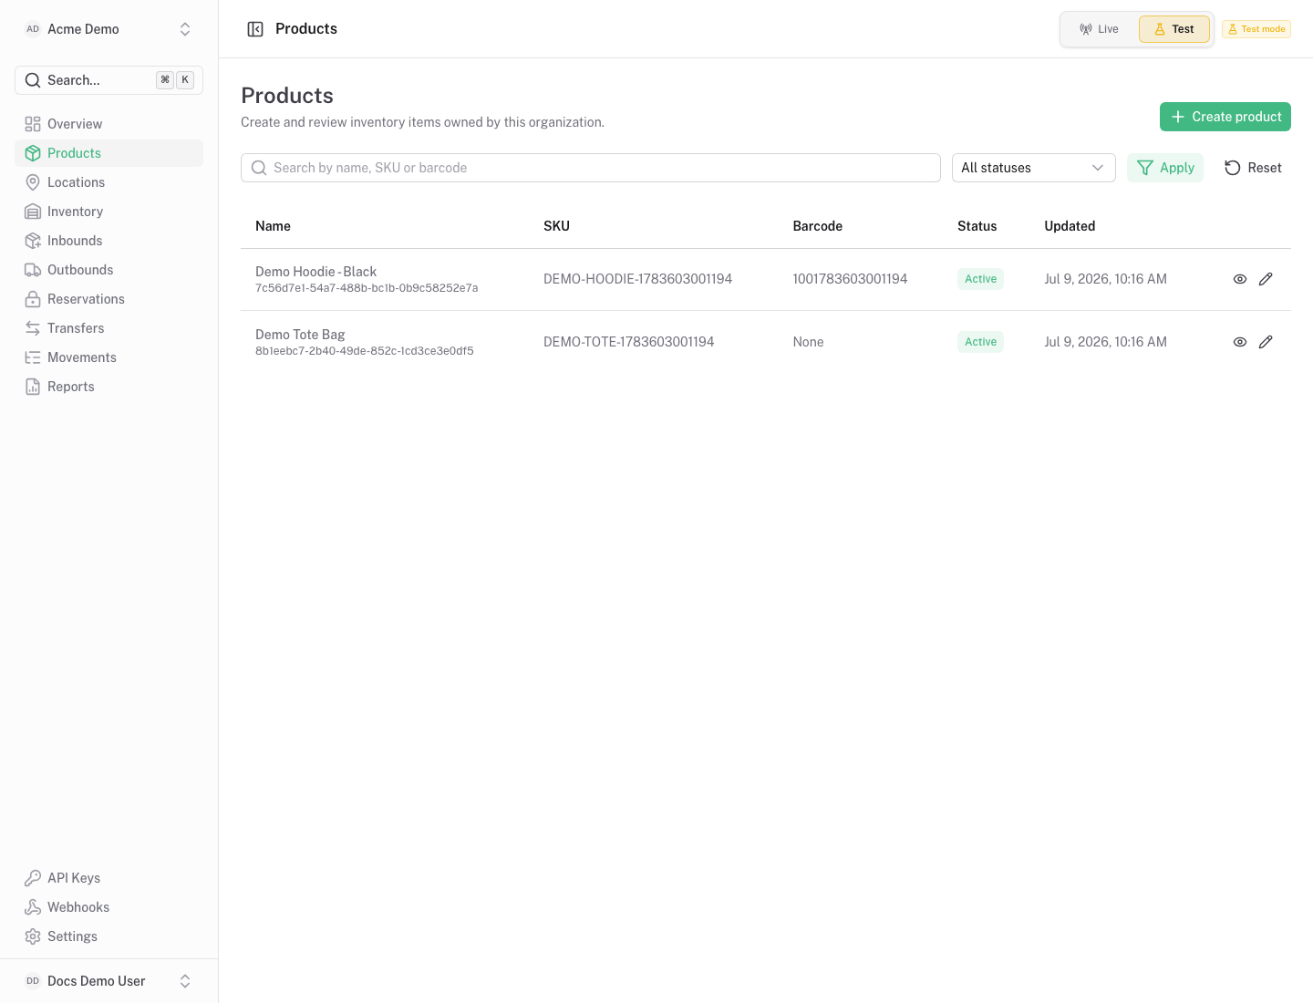Click the Settings gear icon
The height and width of the screenshot is (1003, 1313).
pyautogui.click(x=33, y=936)
